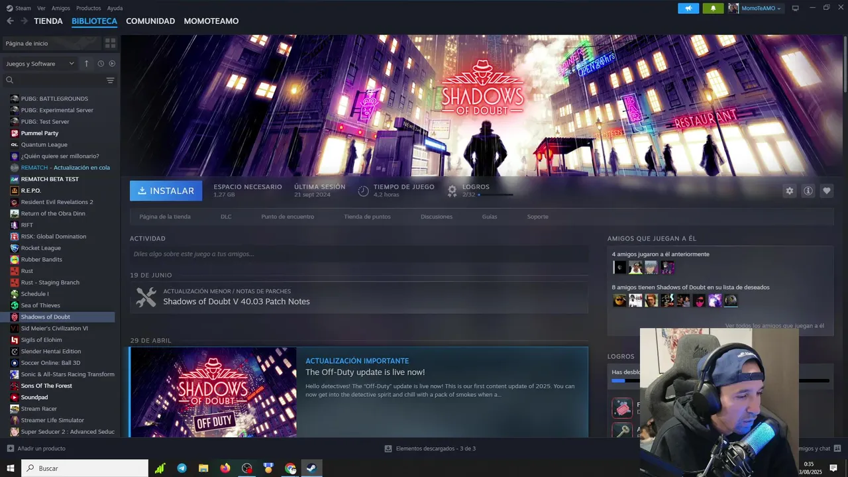Expand the Juegos y Software dropdown
Screen dimensions: 848x477
[x=40, y=64]
